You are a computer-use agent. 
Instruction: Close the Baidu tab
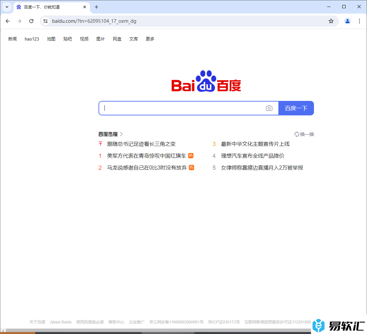(85, 7)
